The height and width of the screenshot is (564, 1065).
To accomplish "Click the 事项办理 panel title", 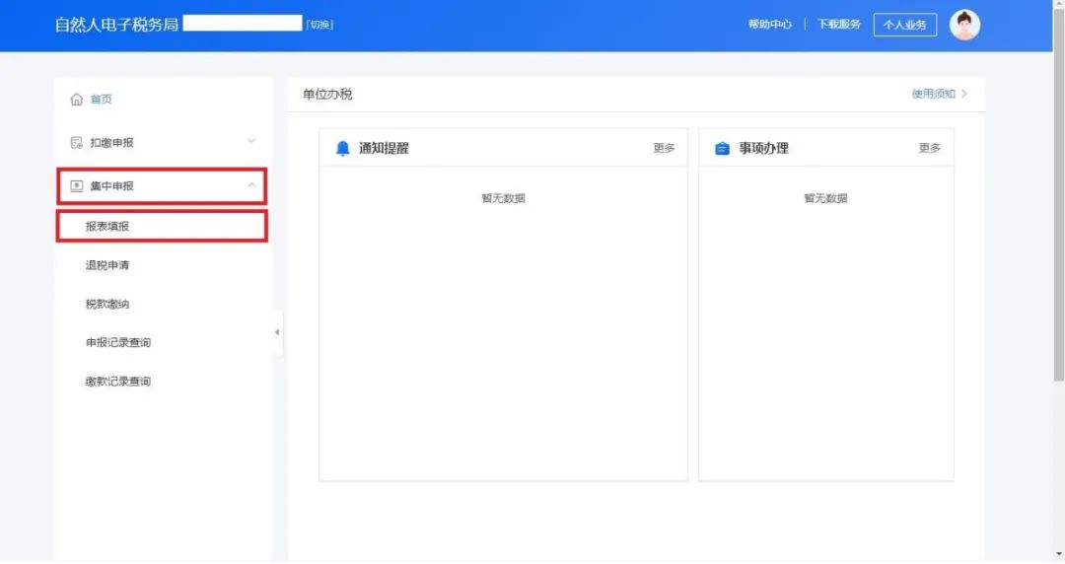I will [763, 148].
